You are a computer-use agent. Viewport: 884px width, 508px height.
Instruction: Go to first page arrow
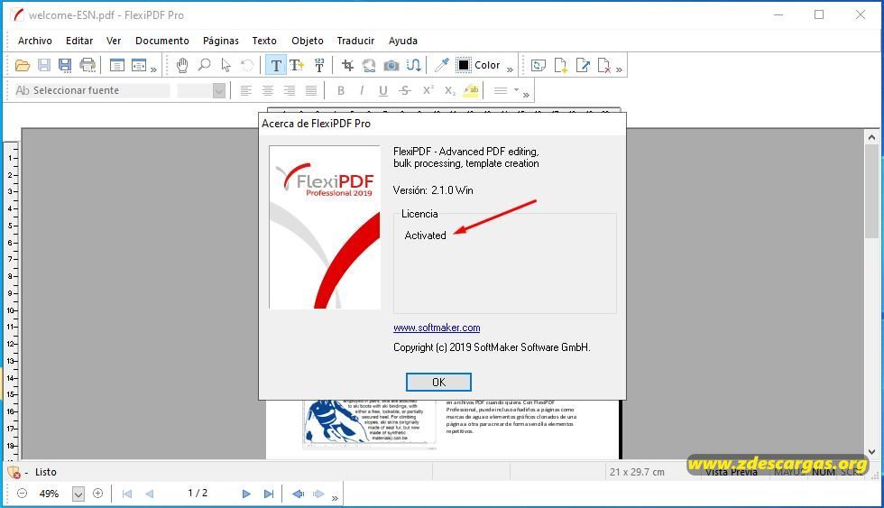coord(127,494)
